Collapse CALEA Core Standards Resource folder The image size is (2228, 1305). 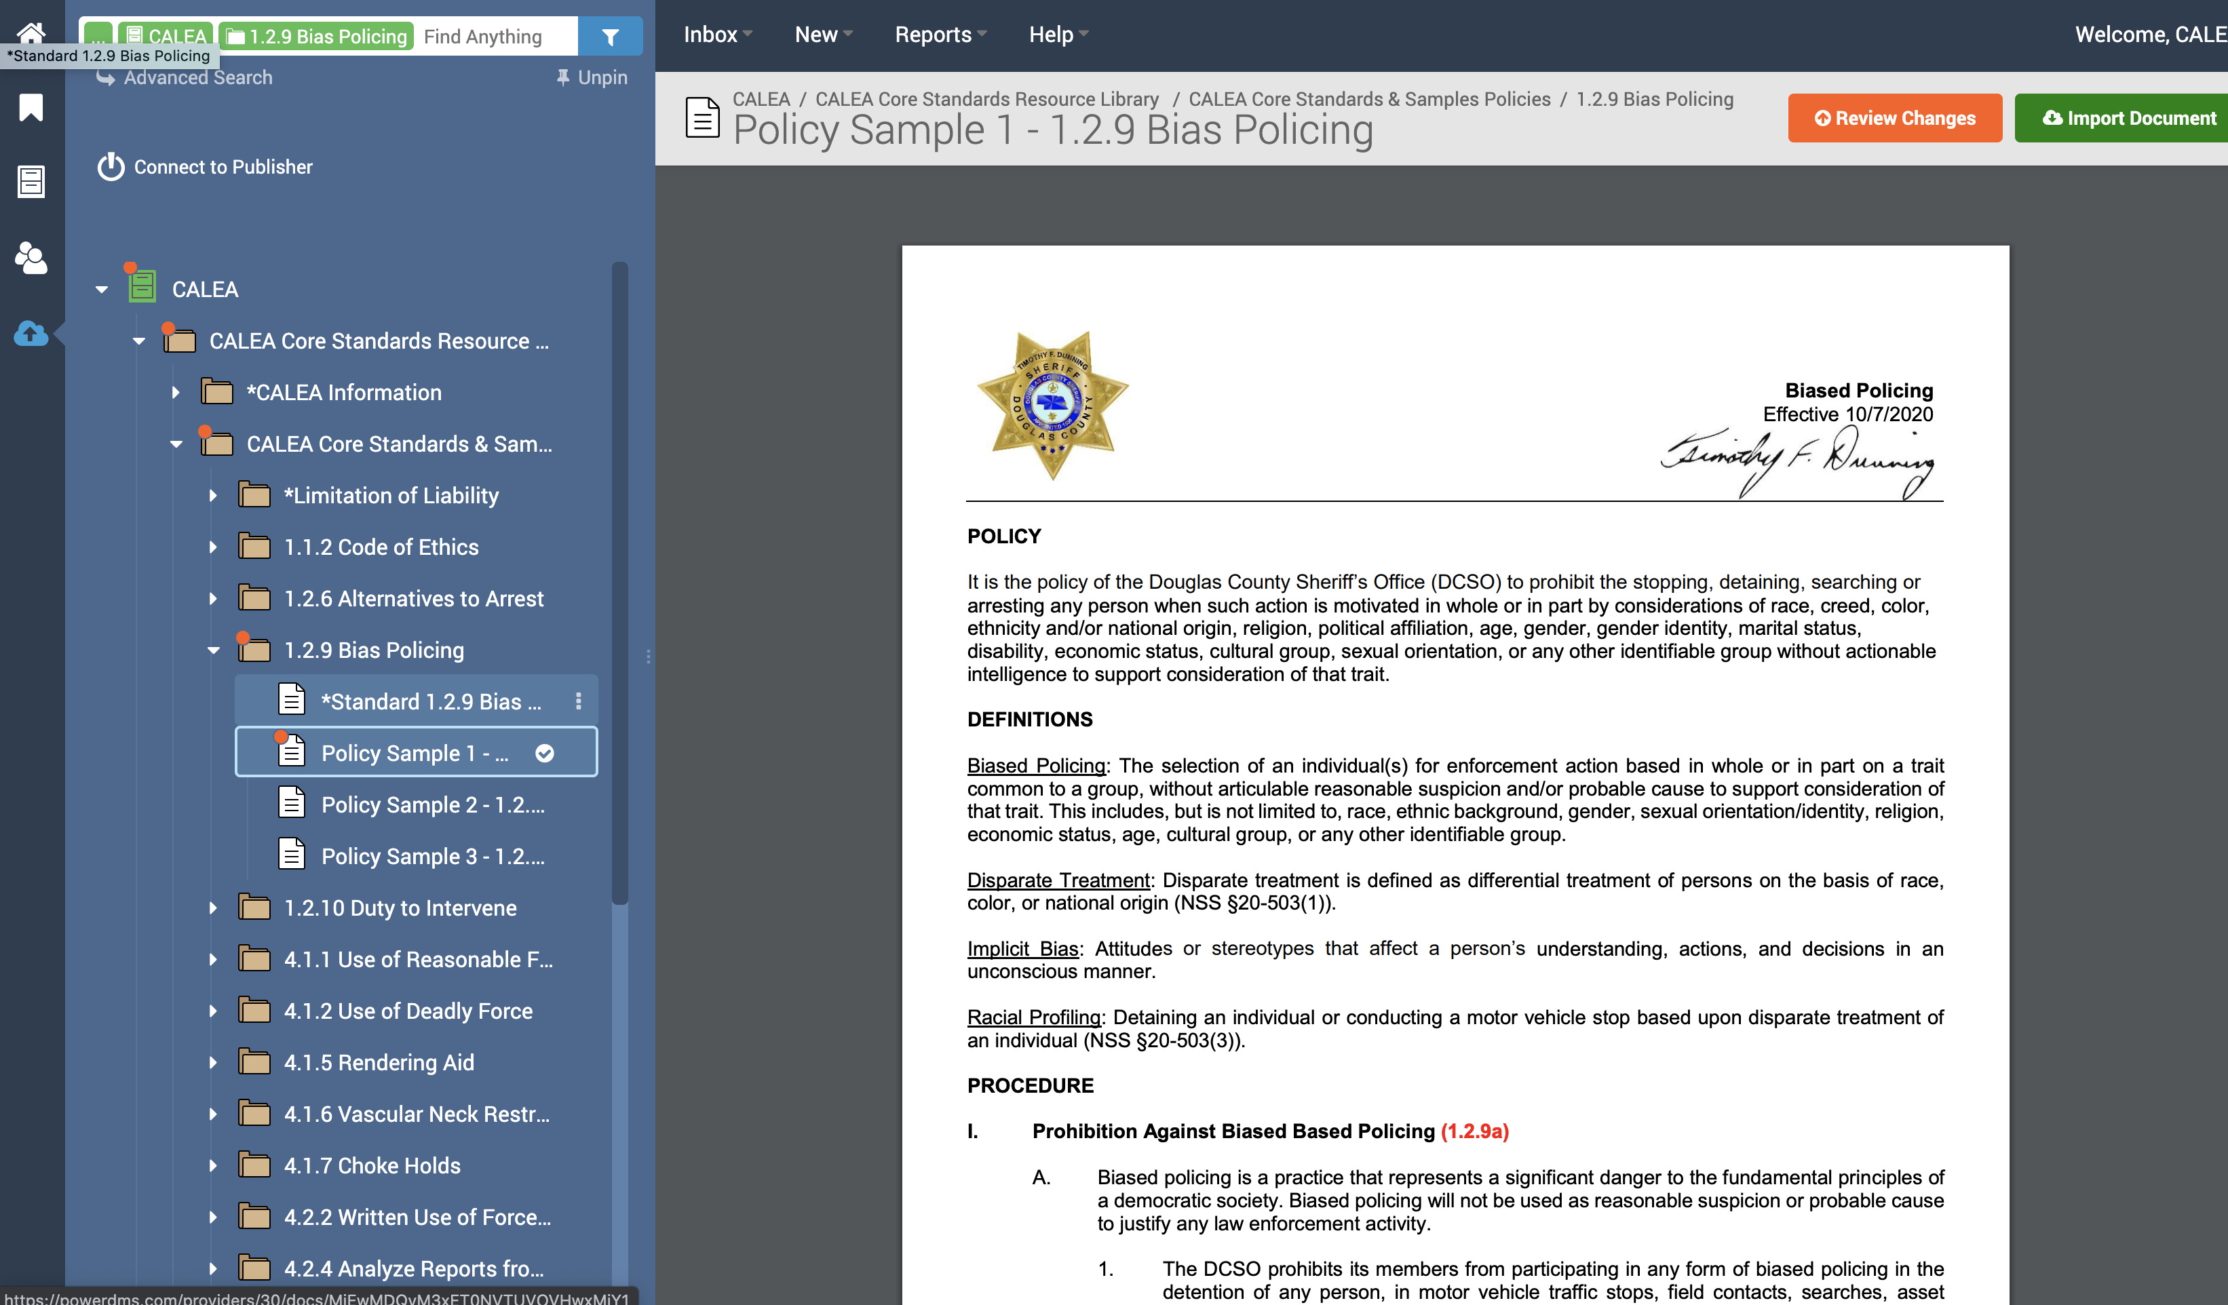(x=140, y=341)
